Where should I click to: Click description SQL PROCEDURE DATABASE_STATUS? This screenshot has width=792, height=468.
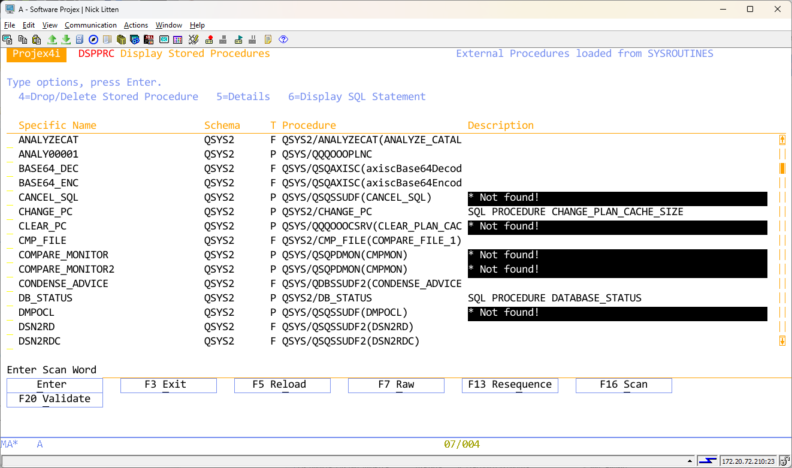coord(555,298)
